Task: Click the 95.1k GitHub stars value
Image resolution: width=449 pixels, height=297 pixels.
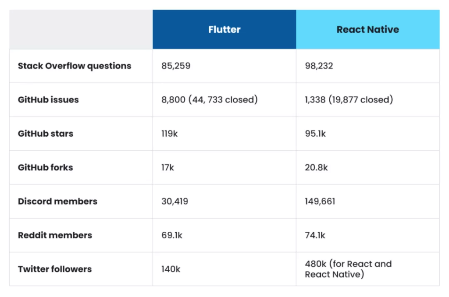Action: point(315,134)
